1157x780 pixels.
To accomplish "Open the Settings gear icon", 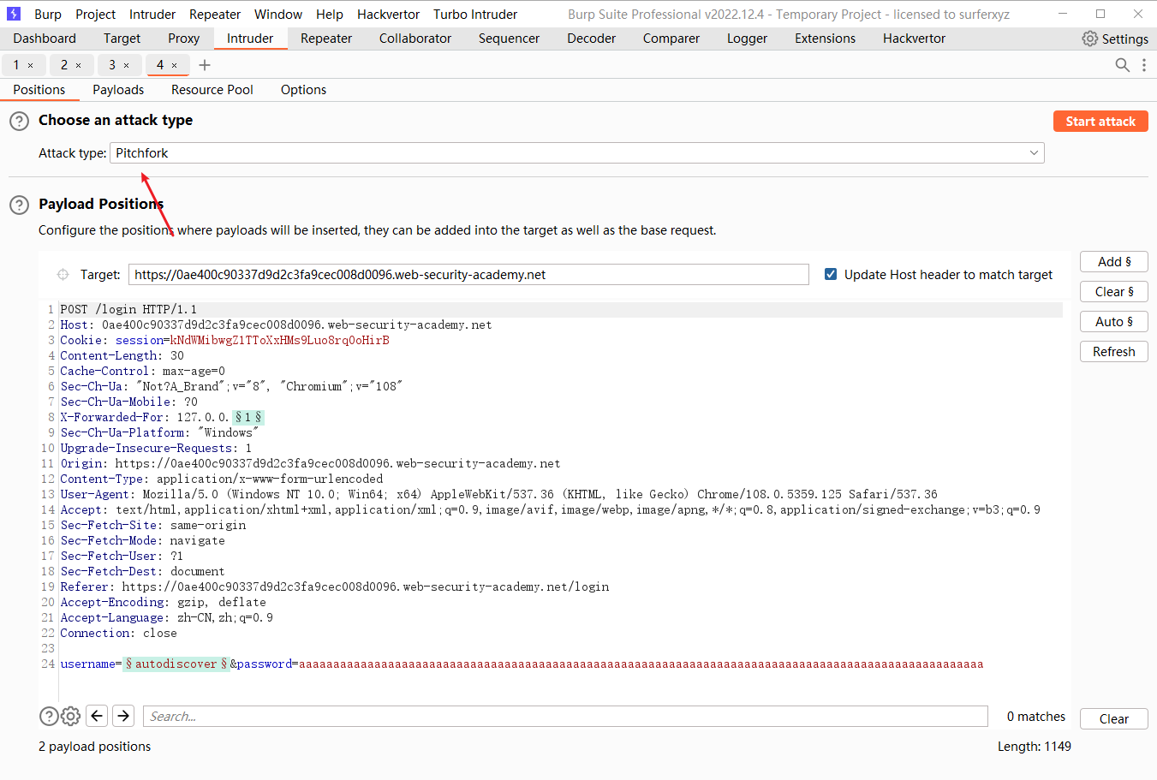I will click(1089, 39).
